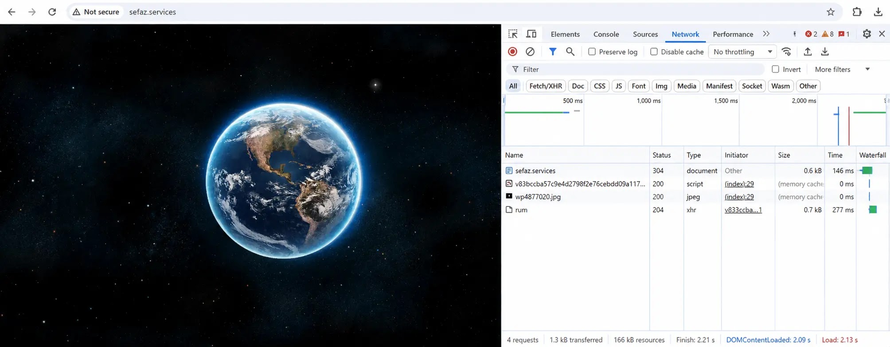Open the No throttling dropdown
Viewport: 890px width, 347px height.
(742, 52)
